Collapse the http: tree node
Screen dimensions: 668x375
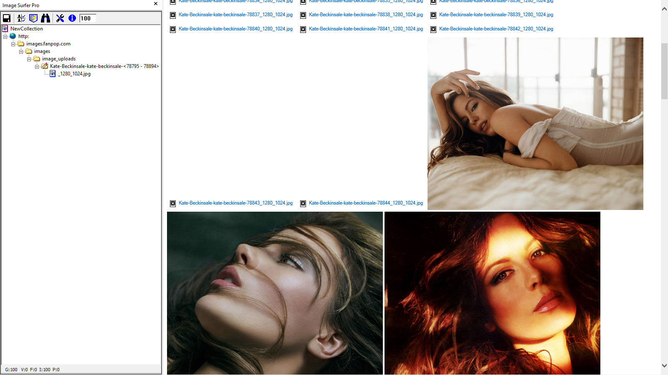point(5,37)
